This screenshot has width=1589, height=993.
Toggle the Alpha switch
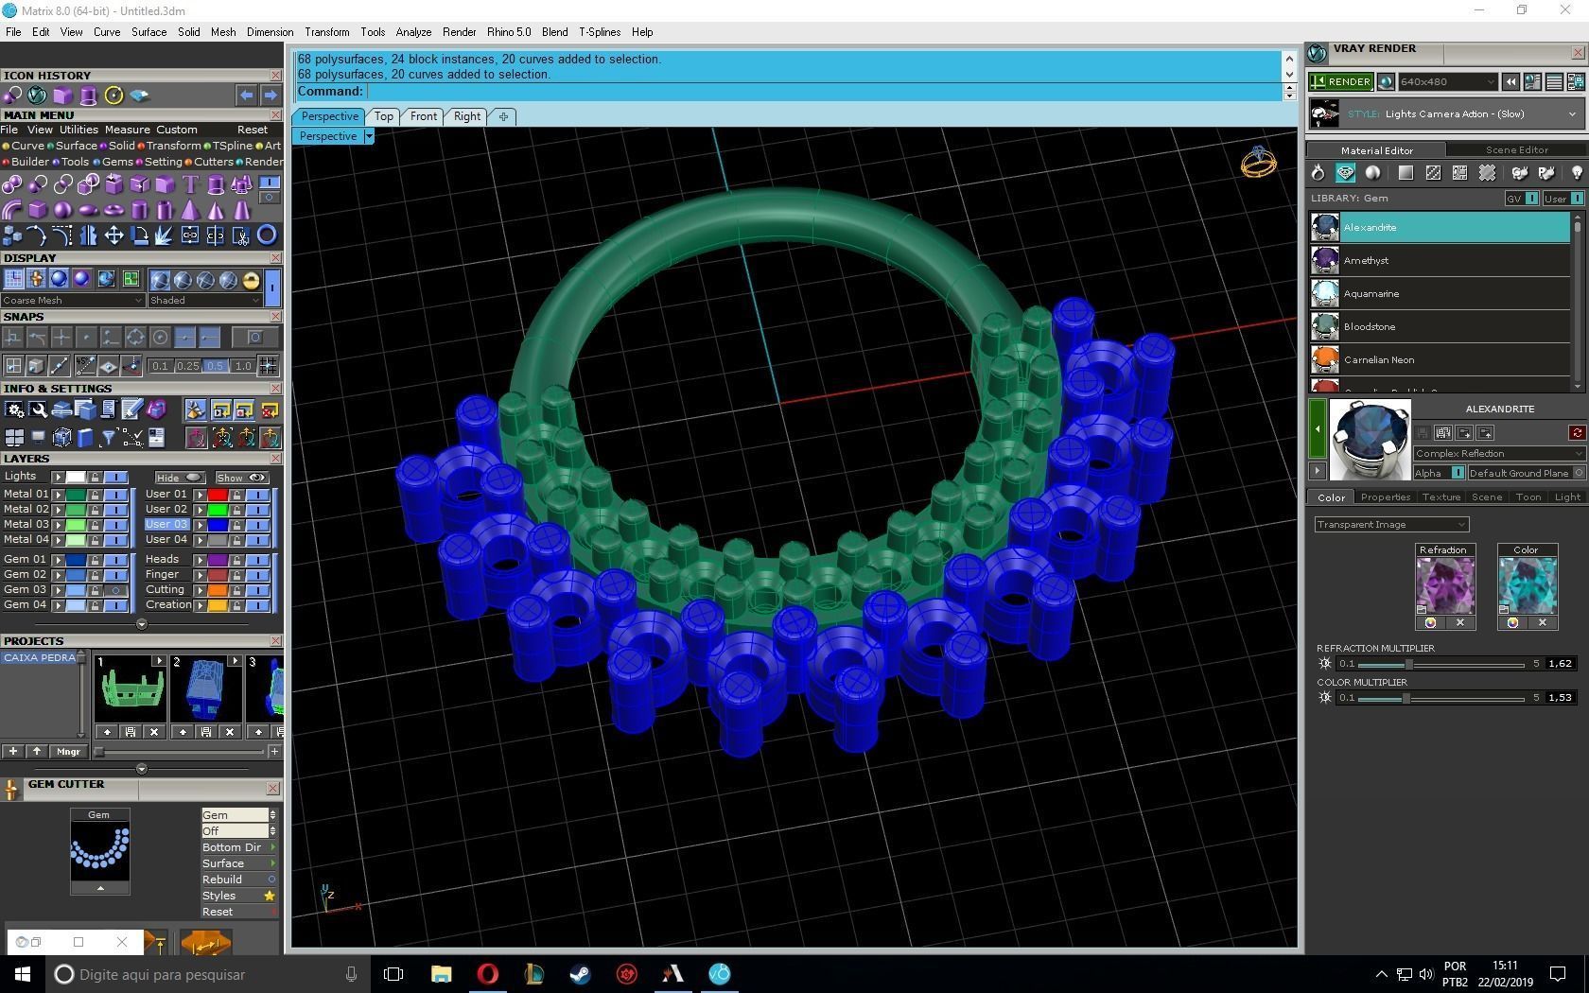coord(1440,473)
